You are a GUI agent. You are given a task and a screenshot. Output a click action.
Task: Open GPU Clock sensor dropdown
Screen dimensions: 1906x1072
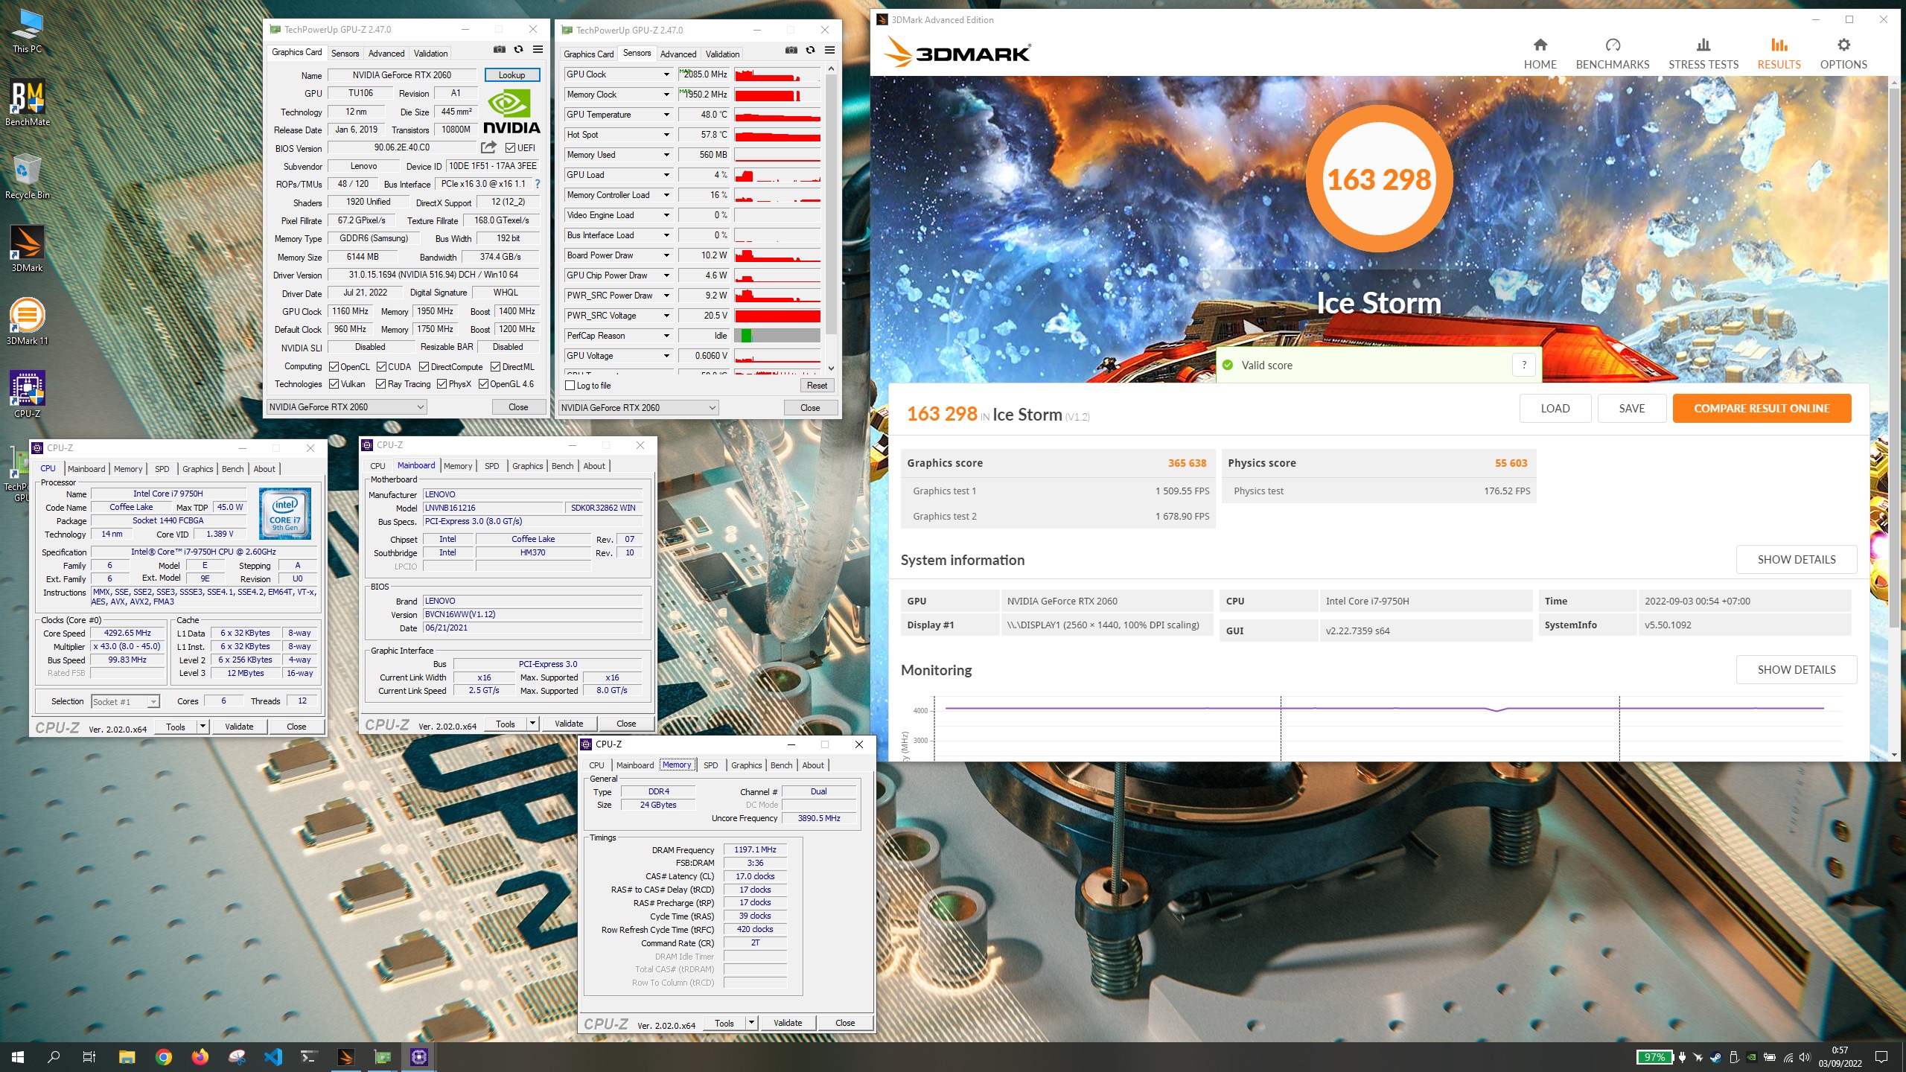point(666,74)
